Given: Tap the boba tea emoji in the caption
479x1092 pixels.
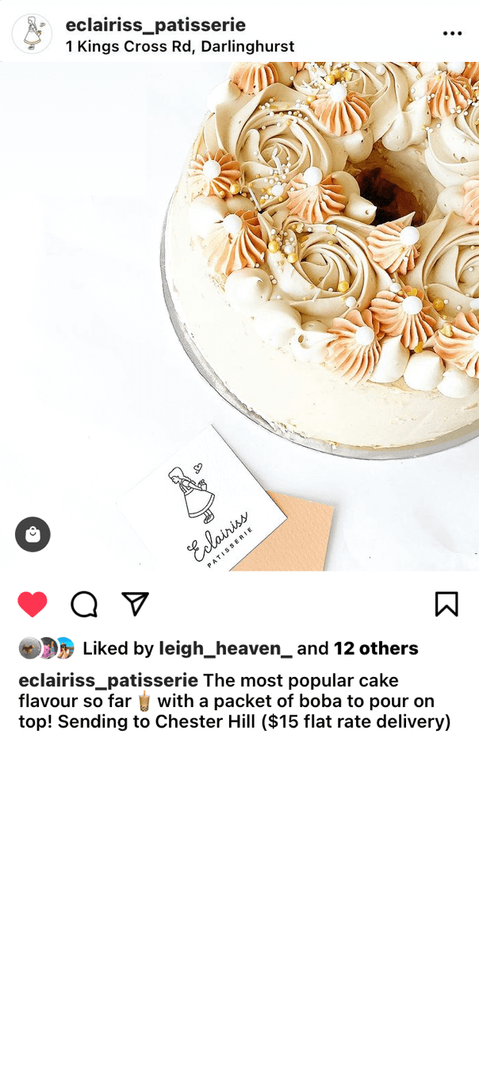Looking at the screenshot, I should point(144,702).
